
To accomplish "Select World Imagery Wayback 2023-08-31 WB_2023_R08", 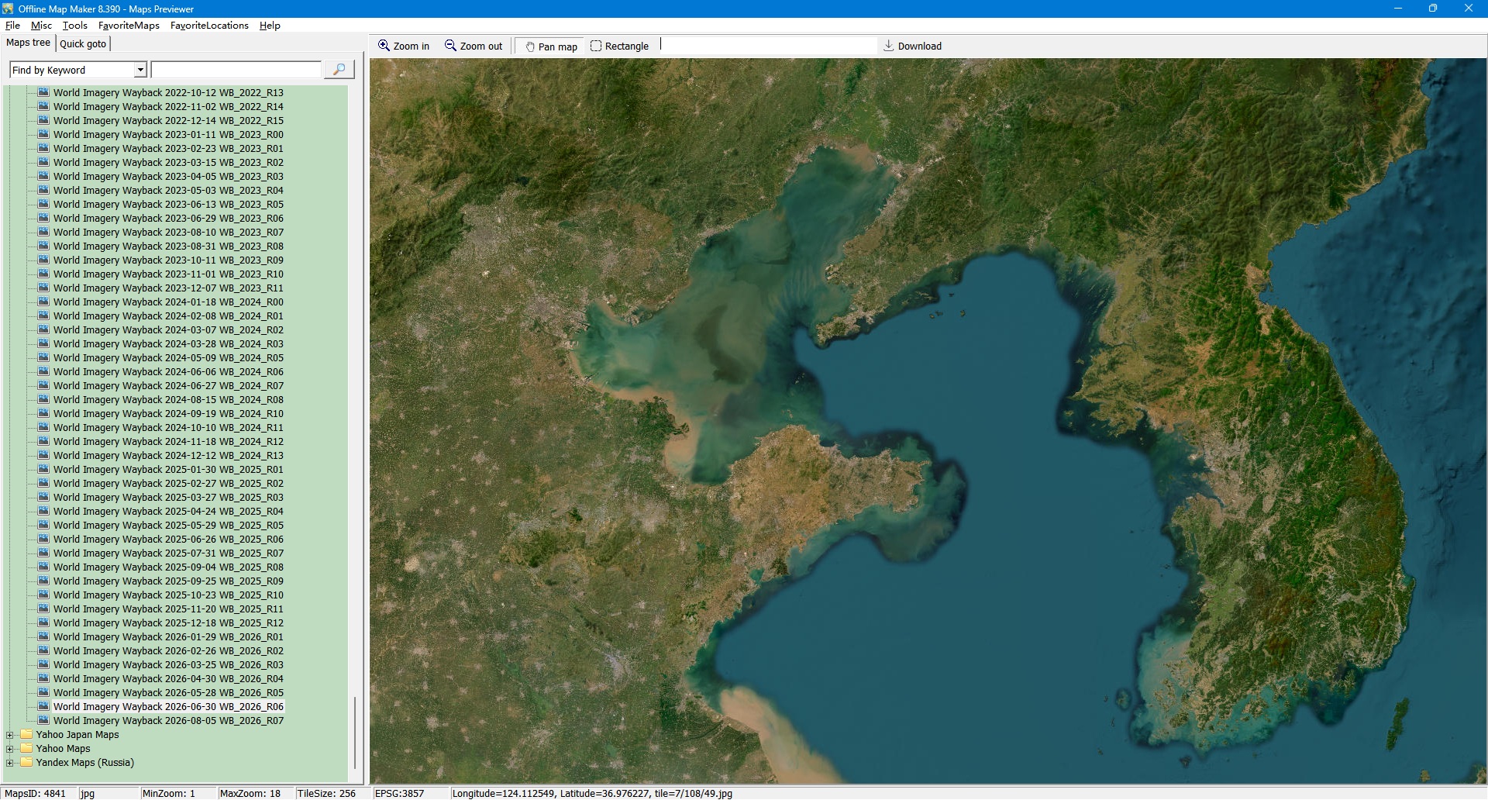I will click(x=168, y=246).
